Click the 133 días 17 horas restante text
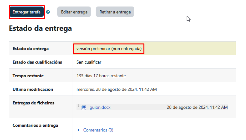Image resolution: width=246 pixels, height=140 pixels. coord(101,76)
